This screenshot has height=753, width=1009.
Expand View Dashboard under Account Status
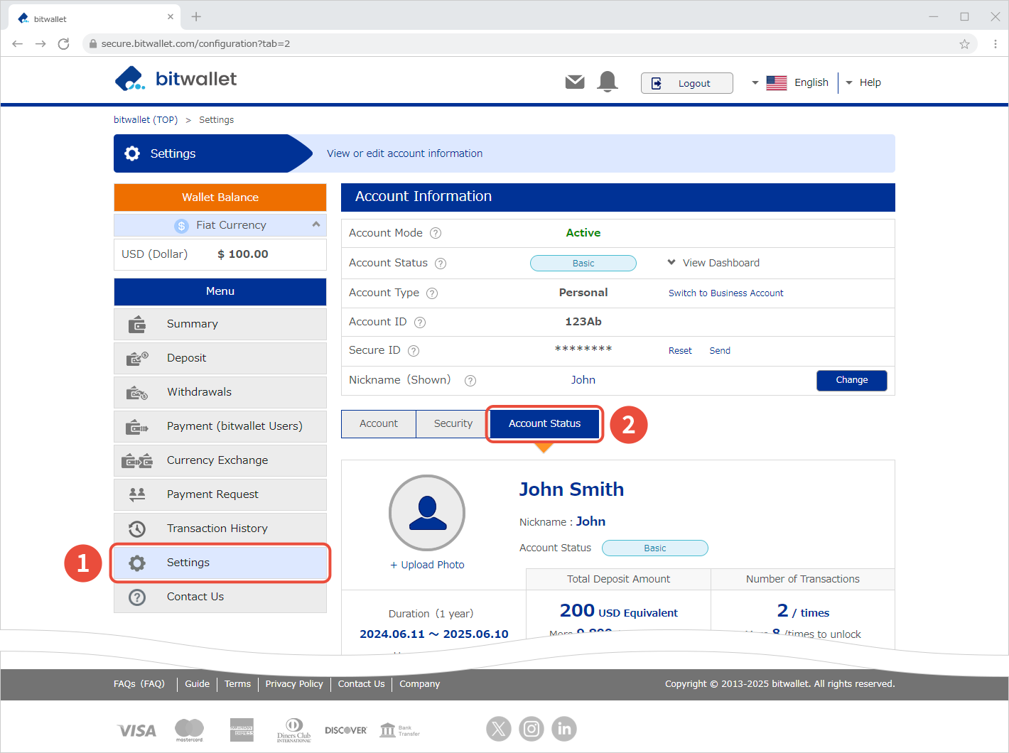click(713, 263)
